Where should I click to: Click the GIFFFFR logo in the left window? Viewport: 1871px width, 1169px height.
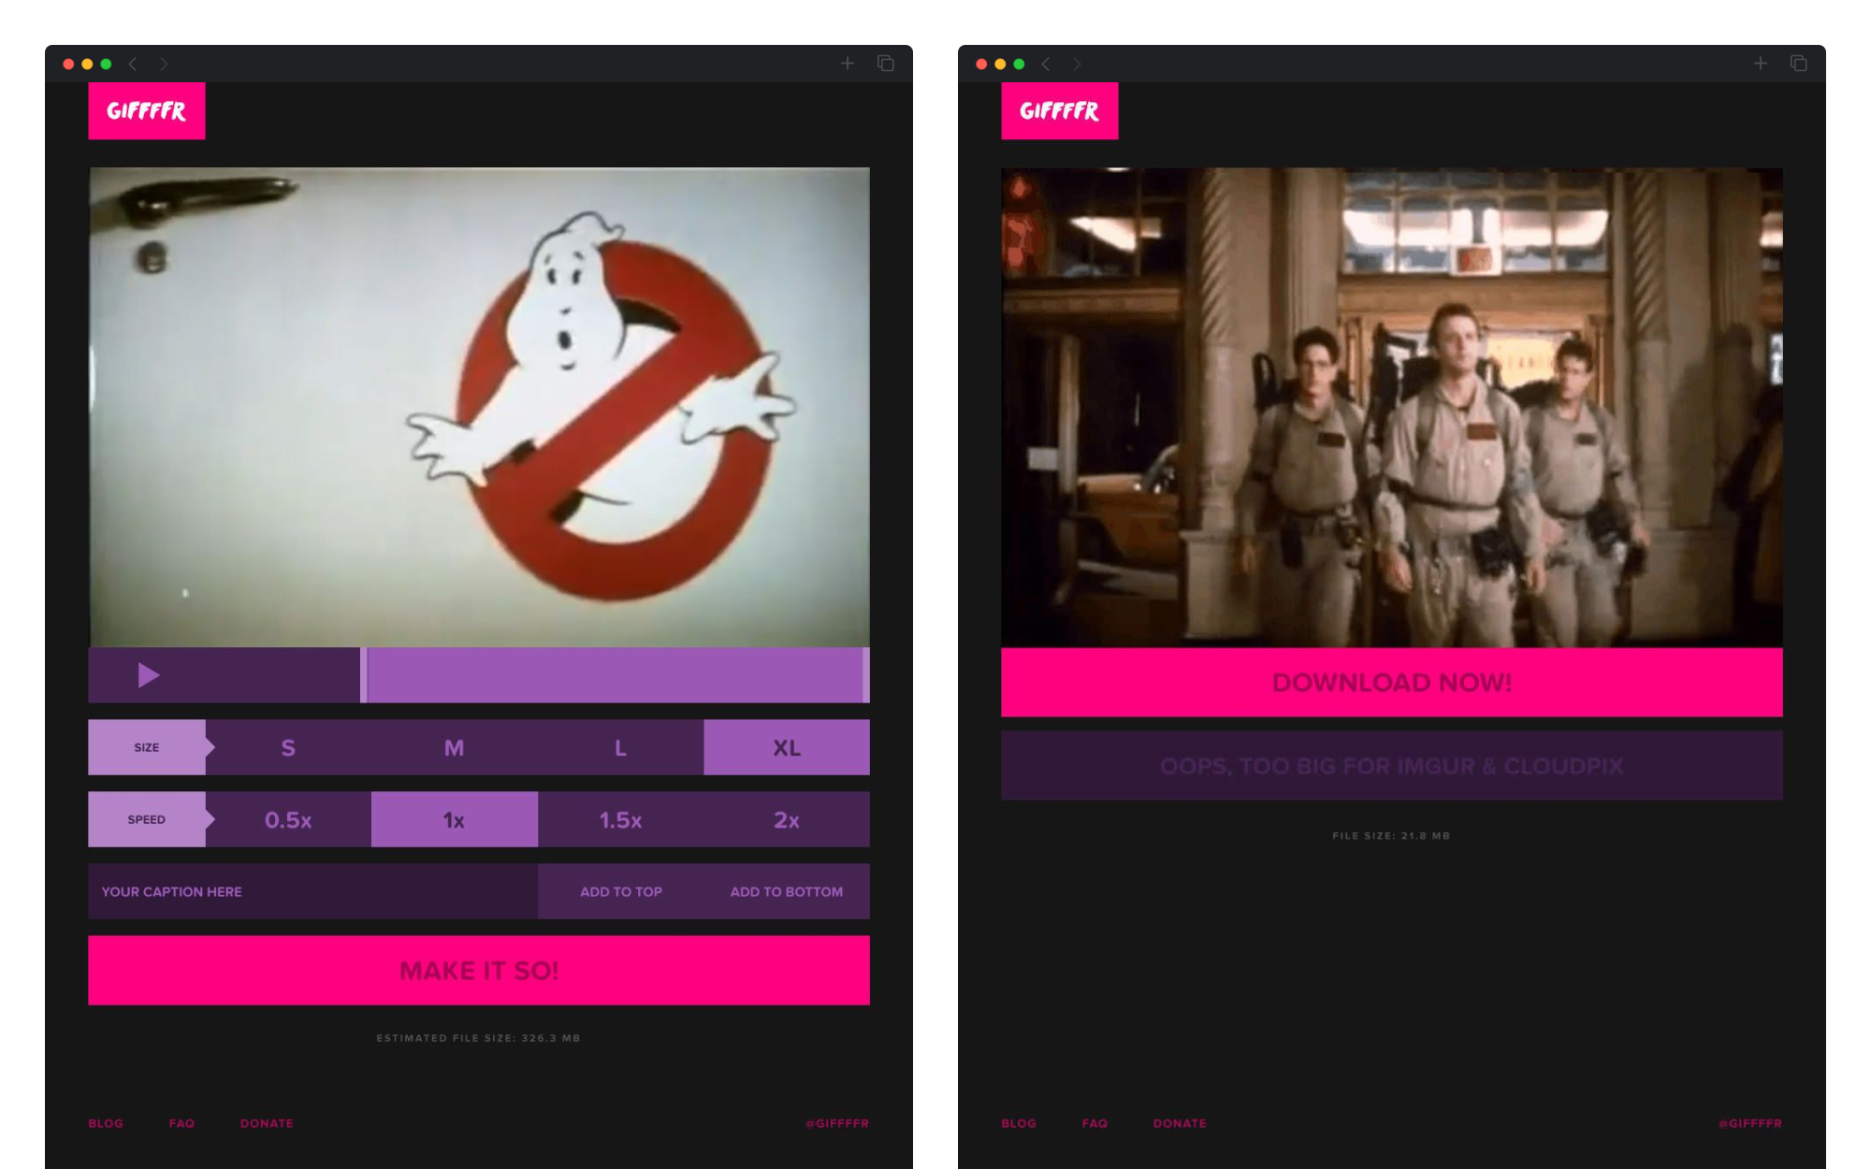(147, 111)
